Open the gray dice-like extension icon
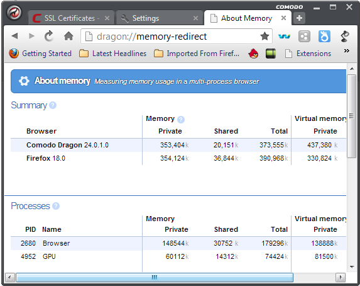The image size is (360, 286). click(x=304, y=36)
